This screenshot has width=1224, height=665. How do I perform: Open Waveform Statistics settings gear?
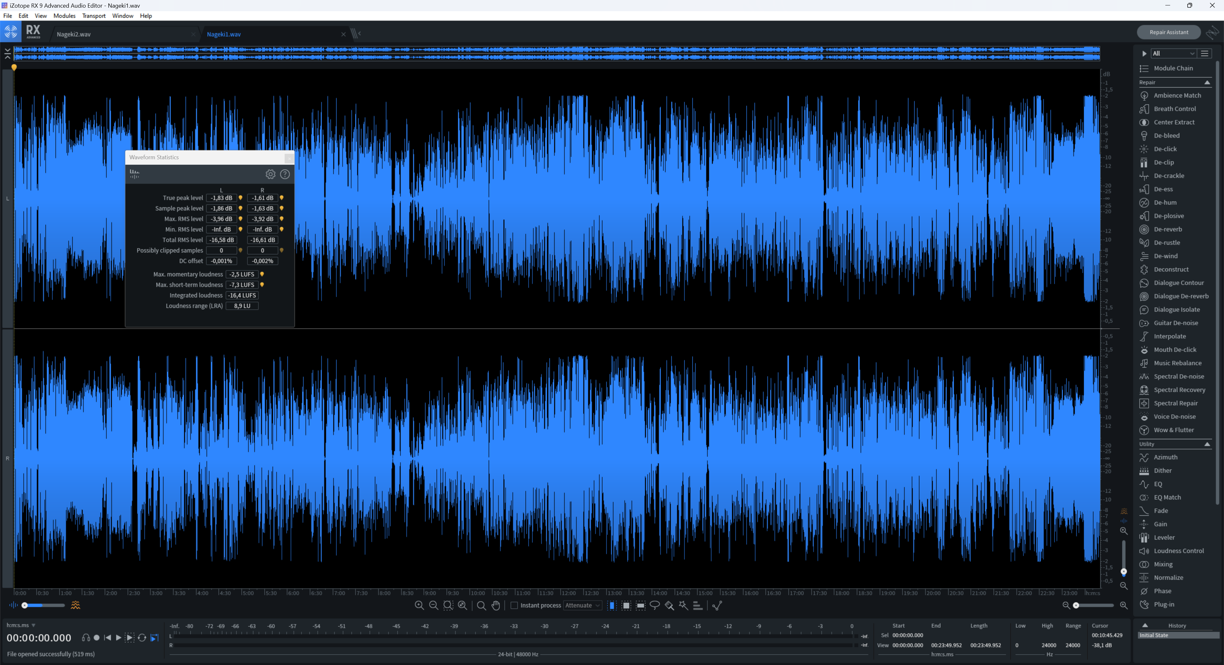tap(270, 174)
